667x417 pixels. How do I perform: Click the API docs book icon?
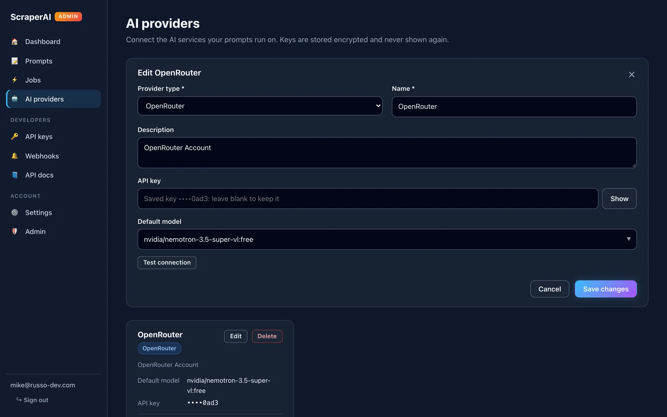[x=15, y=175]
